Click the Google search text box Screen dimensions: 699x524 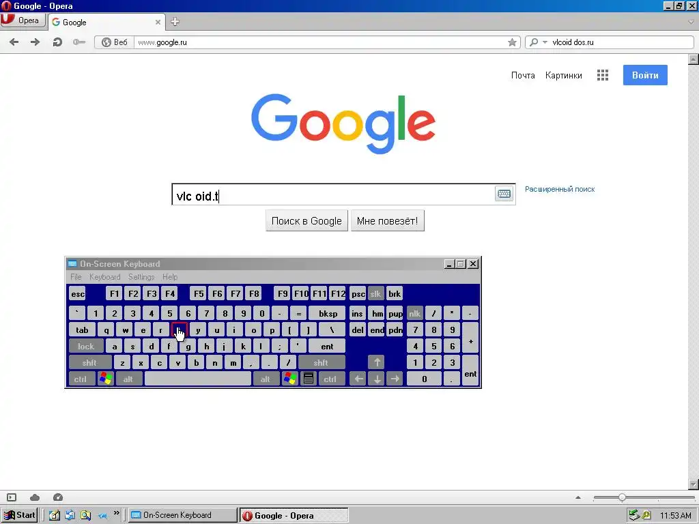(x=333, y=194)
